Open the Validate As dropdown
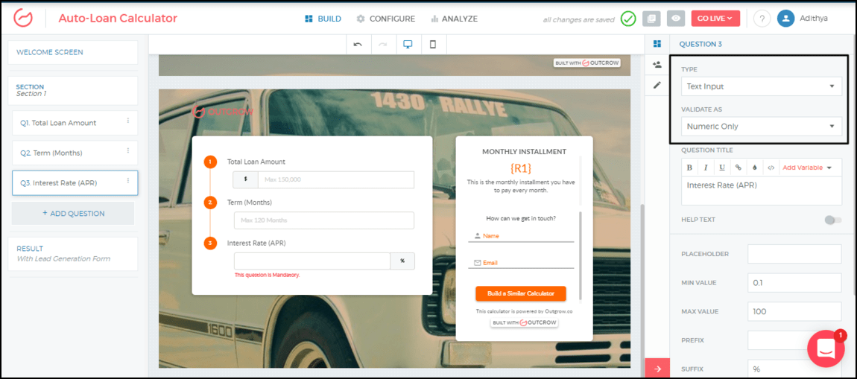857x379 pixels. pyautogui.click(x=762, y=126)
